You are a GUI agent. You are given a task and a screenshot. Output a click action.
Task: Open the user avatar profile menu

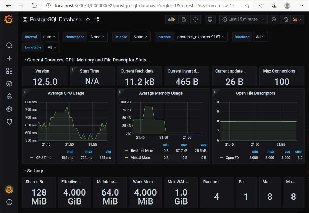tap(9, 190)
